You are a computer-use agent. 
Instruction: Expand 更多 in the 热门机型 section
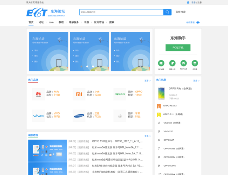pos(196,81)
